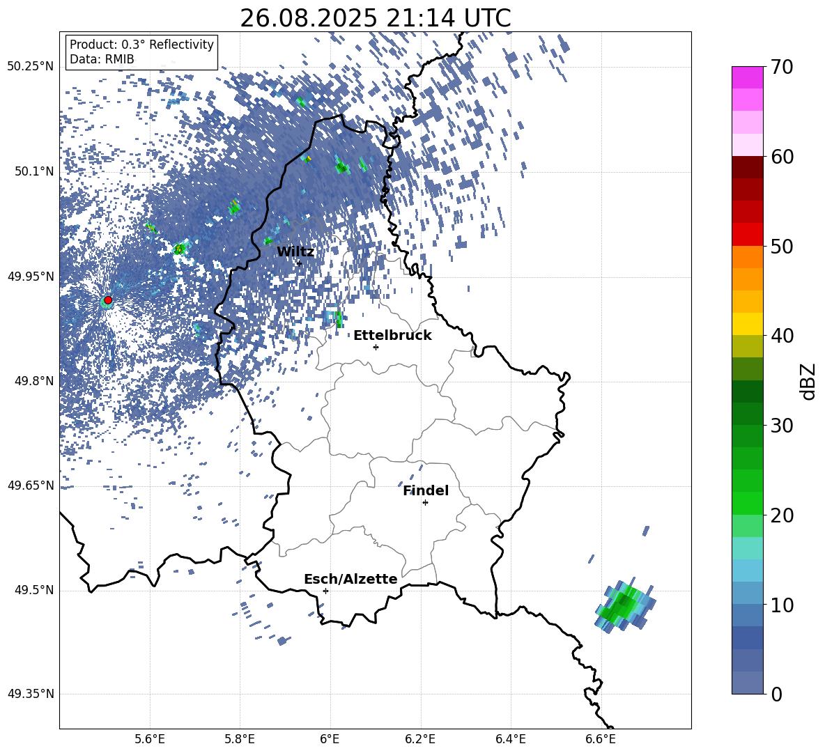Click the 50.1°N latitude label
The width and height of the screenshot is (825, 753).
click(x=33, y=171)
